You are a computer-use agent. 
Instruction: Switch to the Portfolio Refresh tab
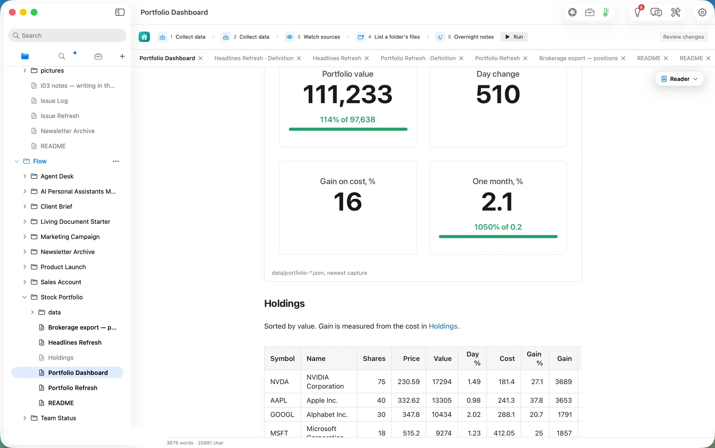pyautogui.click(x=497, y=58)
